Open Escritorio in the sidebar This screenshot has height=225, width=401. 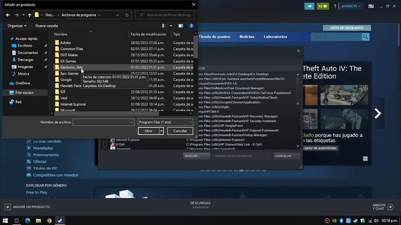(25, 46)
